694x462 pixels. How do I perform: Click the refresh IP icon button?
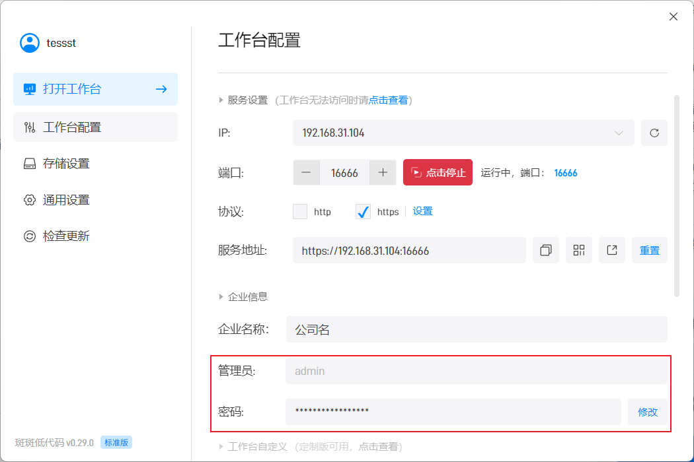click(x=654, y=133)
